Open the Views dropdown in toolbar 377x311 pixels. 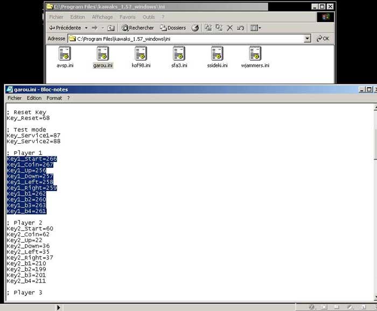point(256,28)
